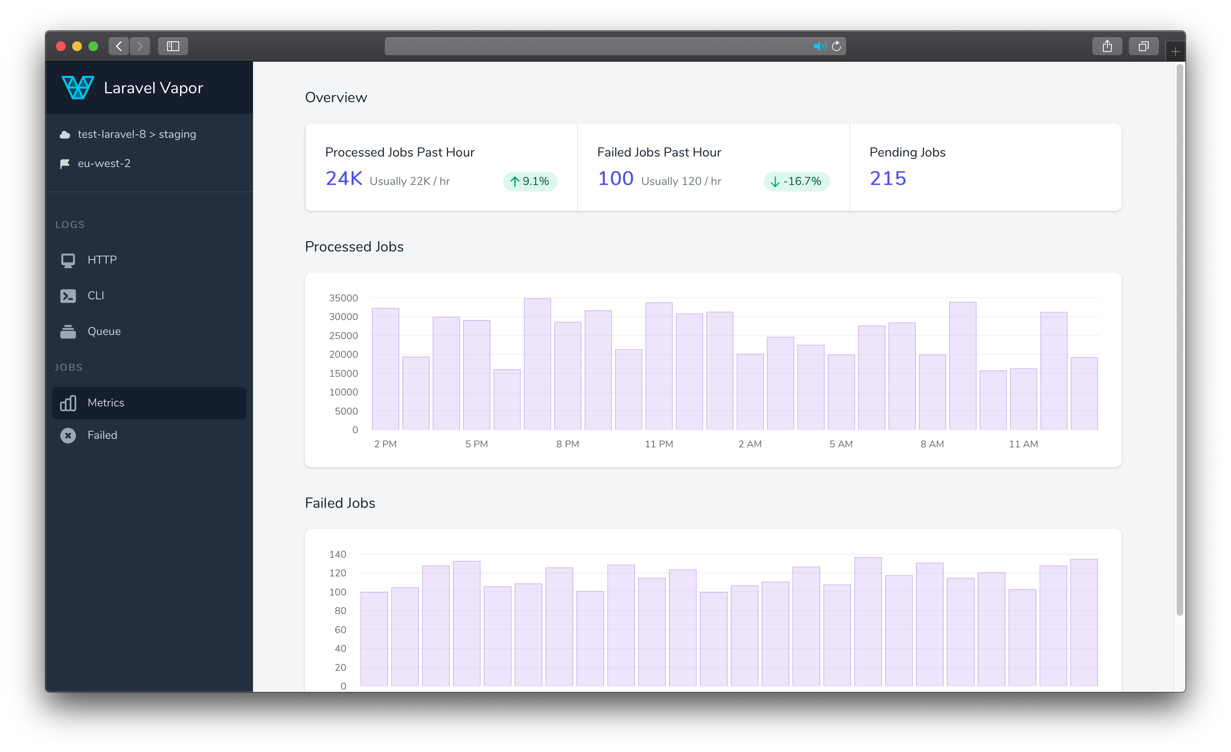Image resolution: width=1231 pixels, height=752 pixels.
Task: Select the Failed jobs icon
Action: (69, 434)
